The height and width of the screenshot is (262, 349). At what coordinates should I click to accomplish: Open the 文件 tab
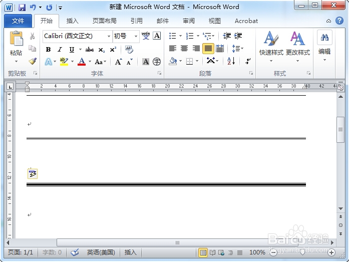click(x=18, y=21)
